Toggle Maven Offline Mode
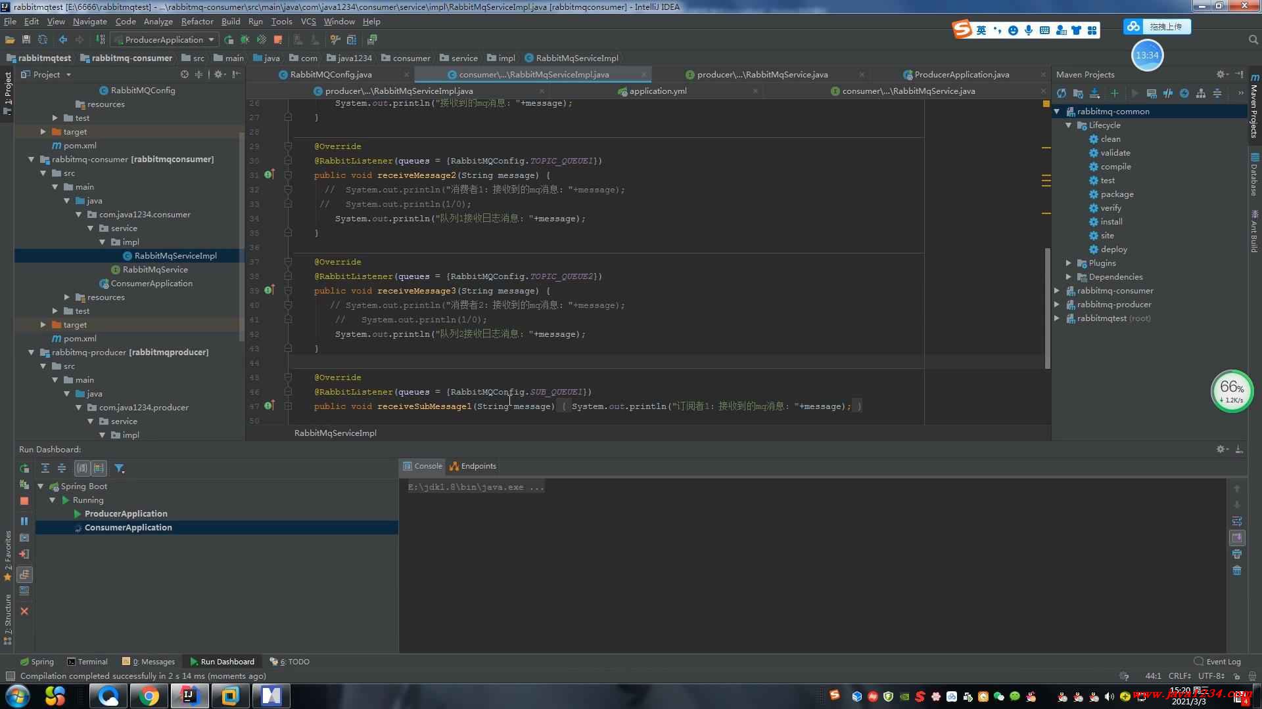1262x709 pixels. tap(1168, 93)
